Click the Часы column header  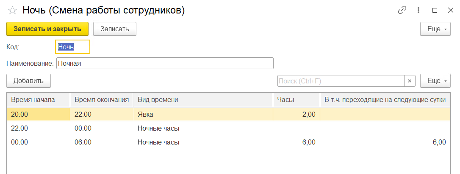pos(296,100)
